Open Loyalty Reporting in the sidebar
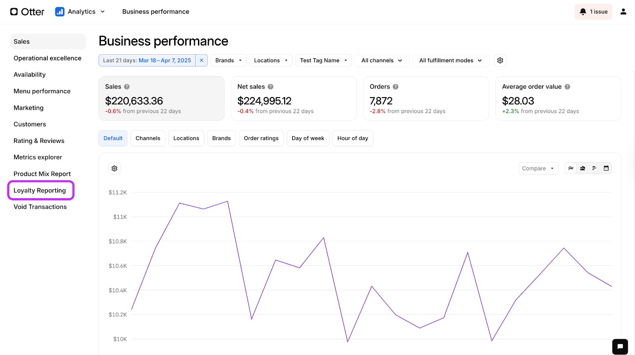The width and height of the screenshot is (635, 355). click(40, 190)
